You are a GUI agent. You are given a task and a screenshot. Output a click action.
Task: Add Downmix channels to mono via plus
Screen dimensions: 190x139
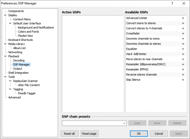point(183,39)
